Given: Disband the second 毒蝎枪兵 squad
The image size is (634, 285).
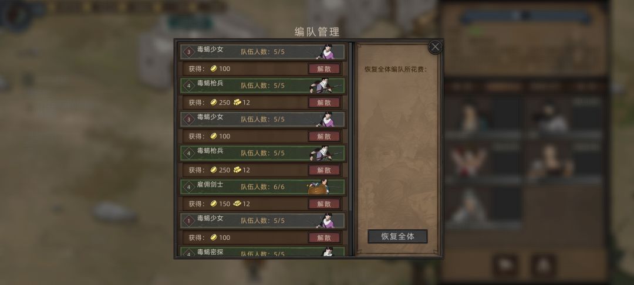Looking at the screenshot, I should coord(324,170).
